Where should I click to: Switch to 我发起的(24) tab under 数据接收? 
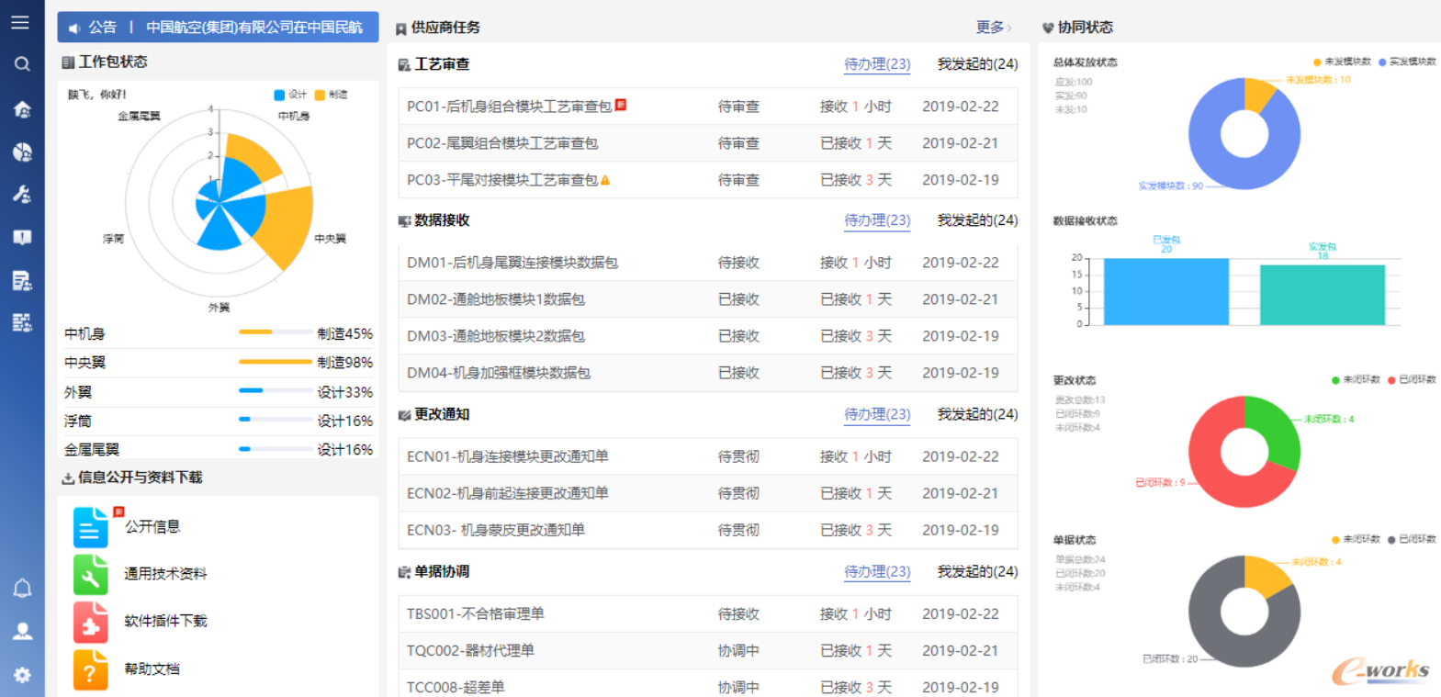pyautogui.click(x=977, y=220)
